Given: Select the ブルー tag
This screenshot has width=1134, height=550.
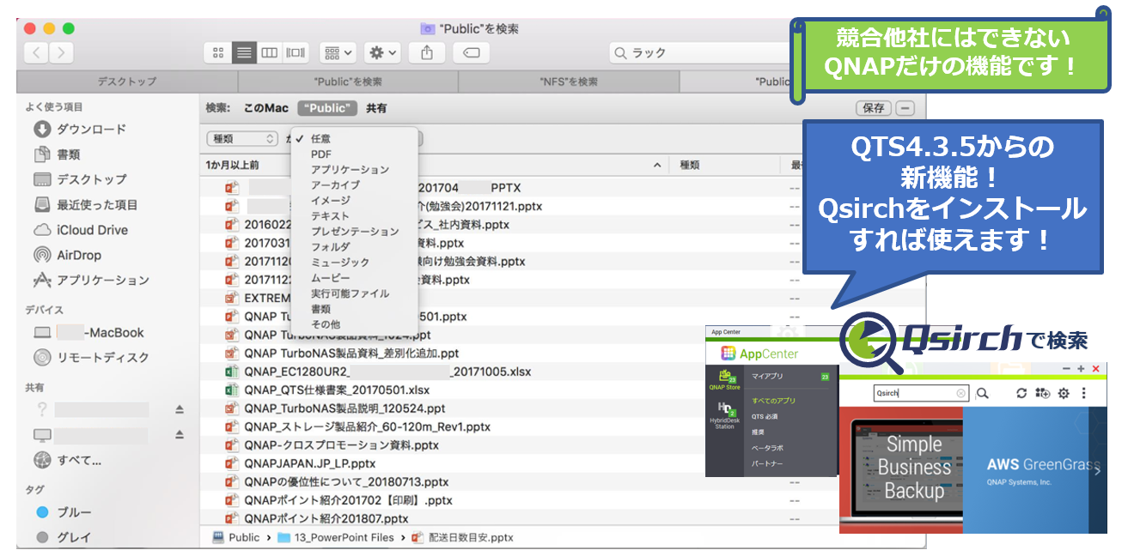Looking at the screenshot, I should 64,512.
